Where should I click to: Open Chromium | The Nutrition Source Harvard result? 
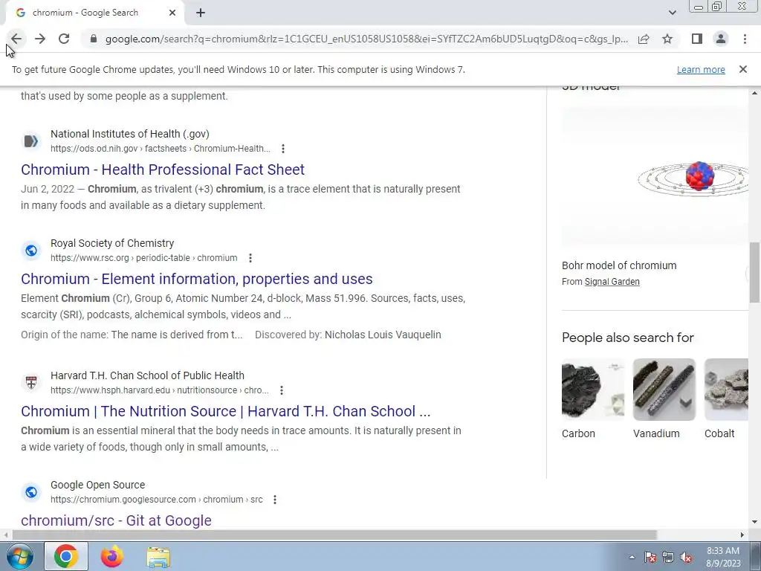(226, 411)
